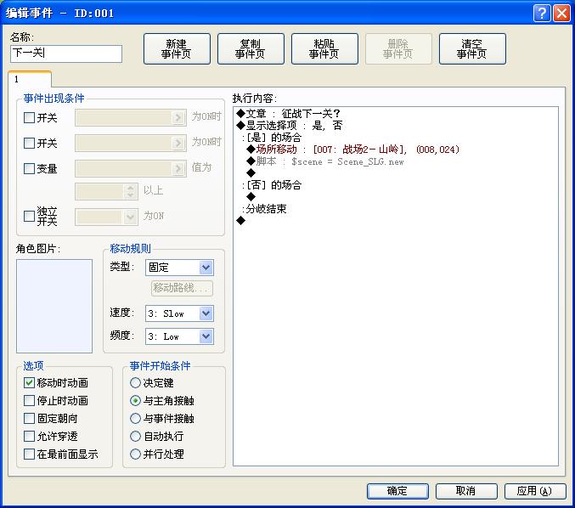Enable the second 开关 condition checkbox
This screenshot has width=575, height=508.
[29, 143]
